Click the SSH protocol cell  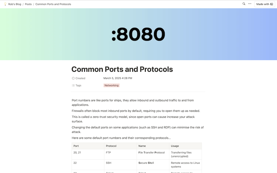[x=108, y=163]
